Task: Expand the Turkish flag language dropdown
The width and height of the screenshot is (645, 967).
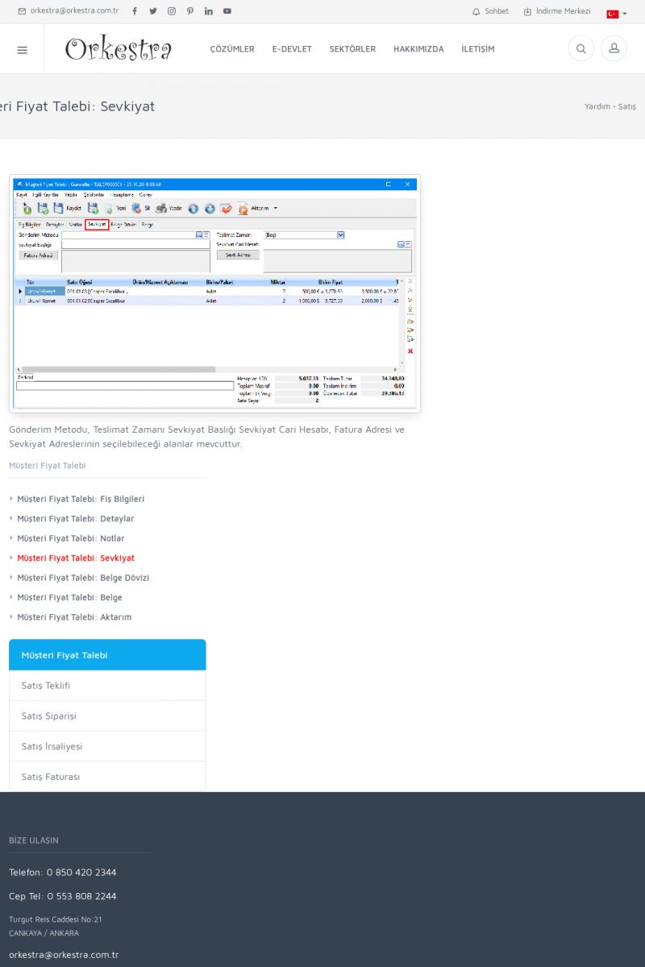Action: 617,14
